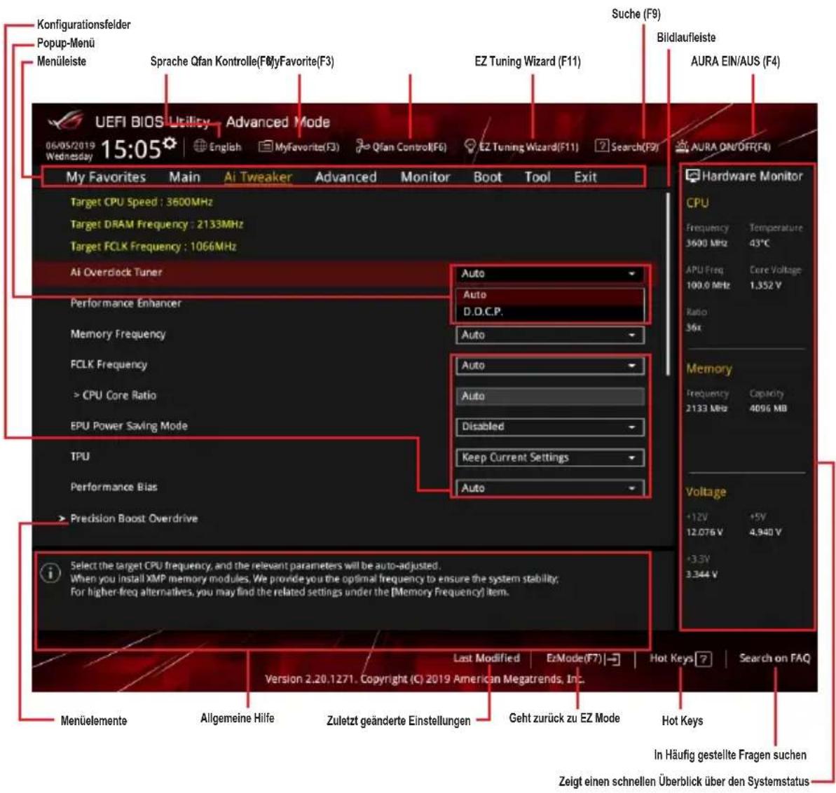The height and width of the screenshot is (793, 836).
Task: Select the Performance Bias label
Action: [114, 487]
